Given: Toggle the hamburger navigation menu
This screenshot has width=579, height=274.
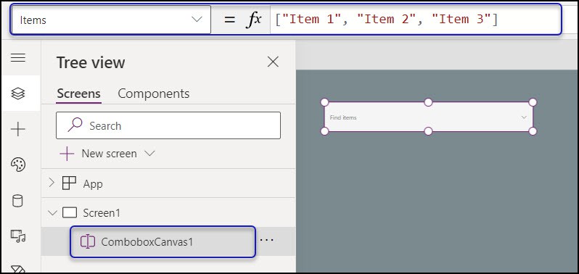Looking at the screenshot, I should 18,58.
